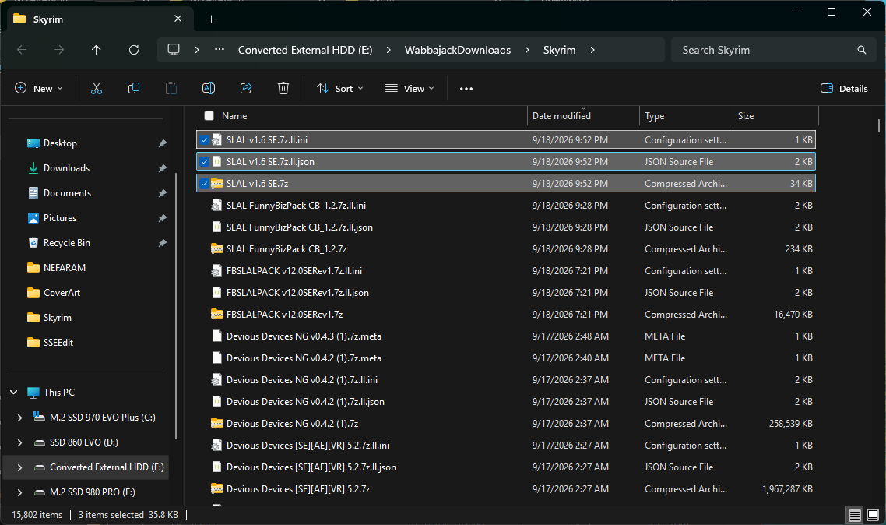886x525 pixels.
Task: Click folder icon of FBSLALPACK v12.0SERev1.7z
Action: (x=217, y=314)
